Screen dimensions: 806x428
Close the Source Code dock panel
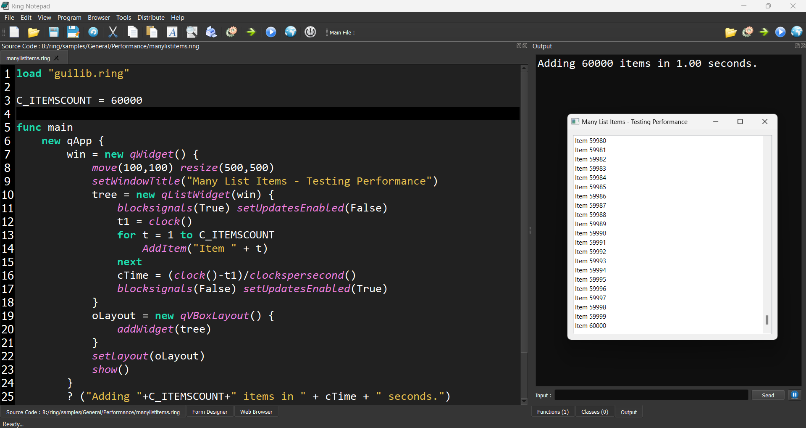click(x=525, y=46)
